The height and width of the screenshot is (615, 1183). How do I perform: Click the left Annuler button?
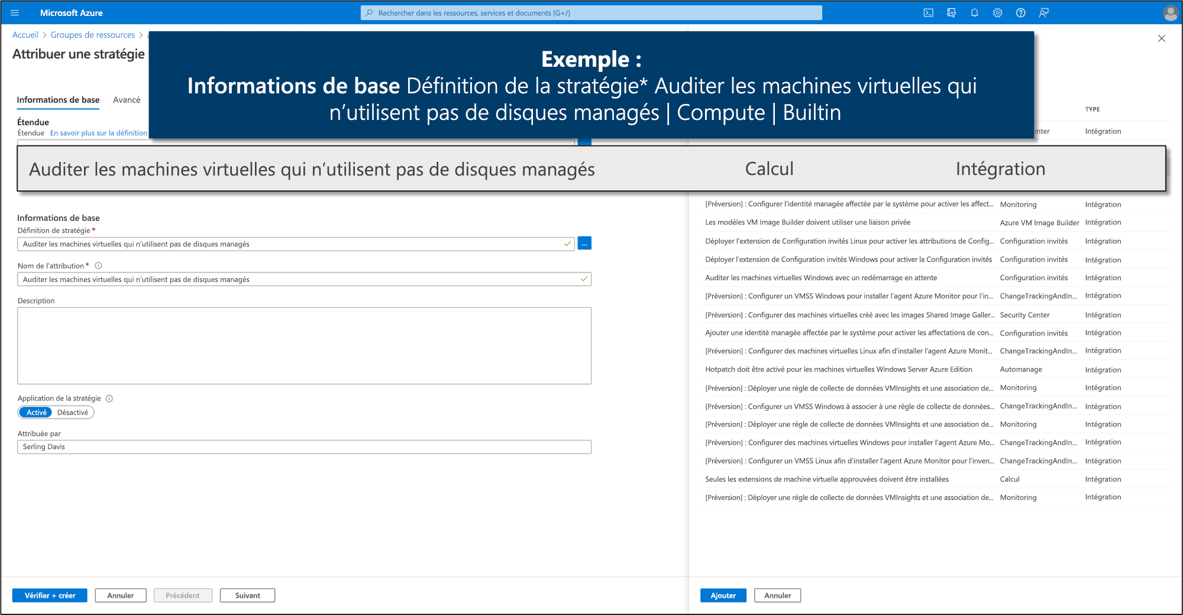click(x=121, y=596)
